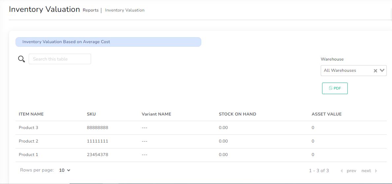
Task: Sort by the ITEM NAME column header
Action: [31, 114]
